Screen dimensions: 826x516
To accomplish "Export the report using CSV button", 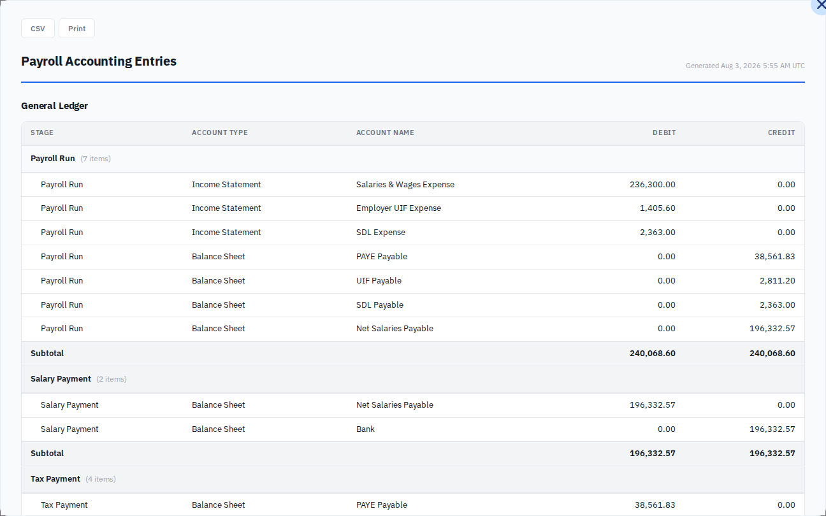I will point(38,29).
